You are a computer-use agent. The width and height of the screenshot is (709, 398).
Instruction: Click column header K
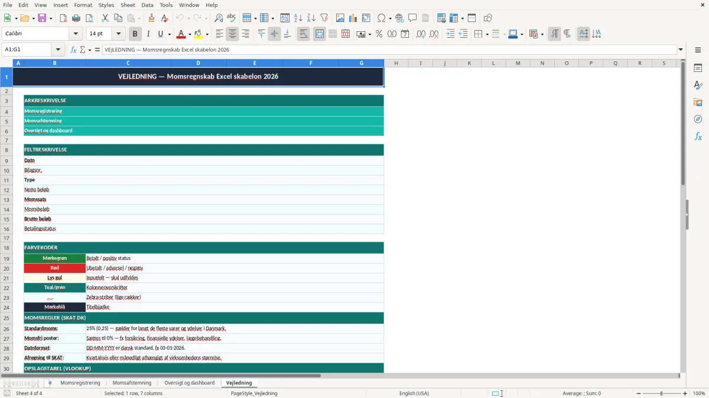pos(469,63)
